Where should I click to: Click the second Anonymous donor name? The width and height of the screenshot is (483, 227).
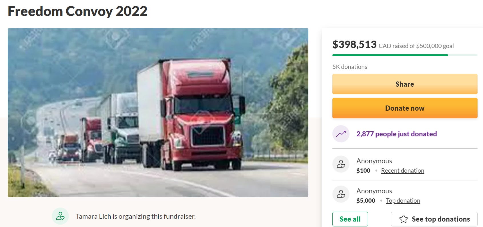click(x=374, y=191)
